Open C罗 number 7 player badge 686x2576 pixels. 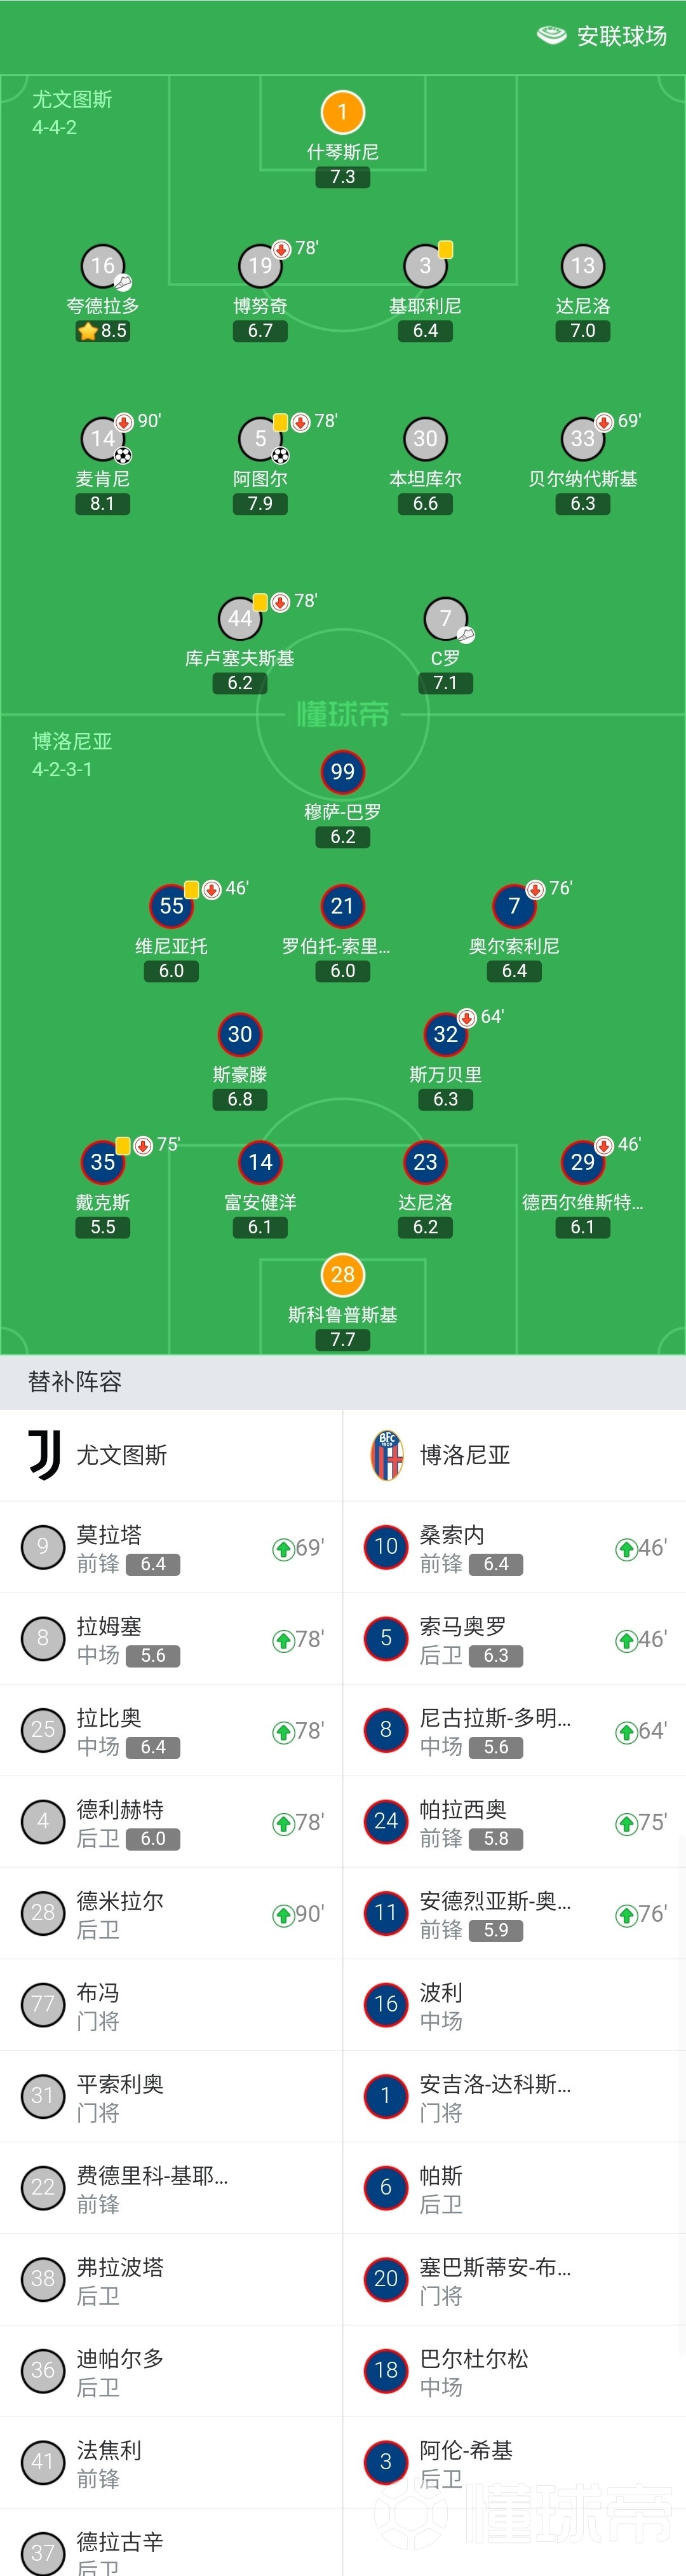click(x=445, y=619)
